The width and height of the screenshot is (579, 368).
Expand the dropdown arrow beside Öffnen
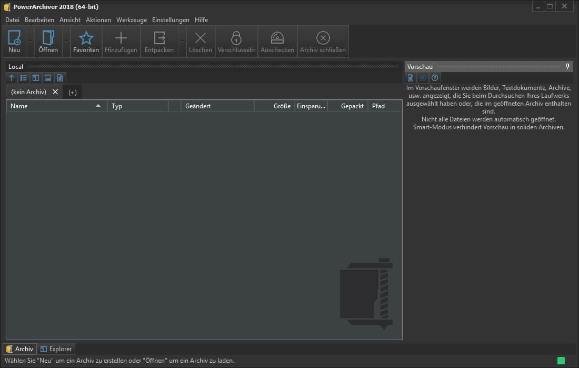(x=66, y=41)
